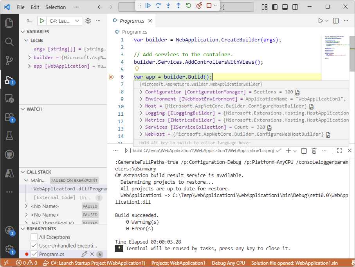Customize layout icon in title bar
The width and height of the screenshot is (355, 267).
pos(265,7)
